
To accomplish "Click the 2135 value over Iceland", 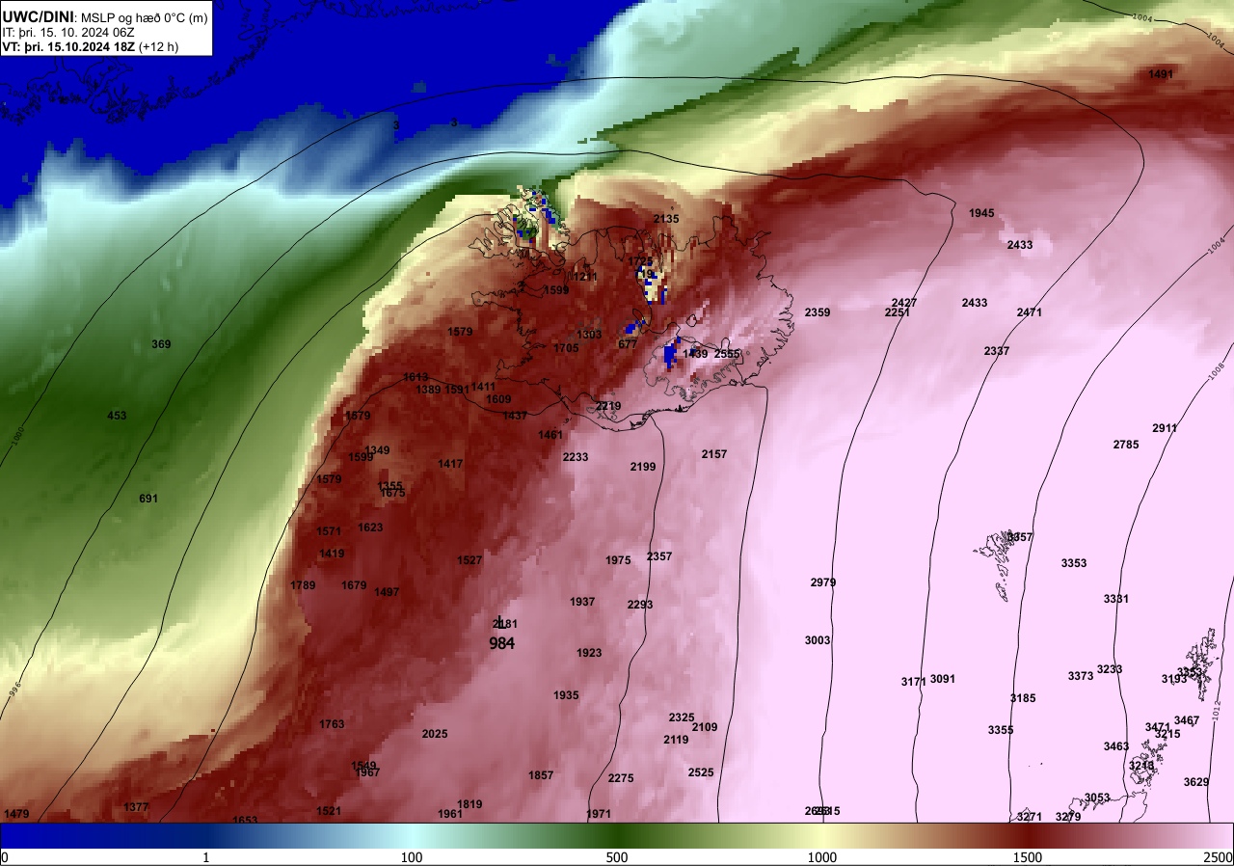I will click(x=666, y=219).
